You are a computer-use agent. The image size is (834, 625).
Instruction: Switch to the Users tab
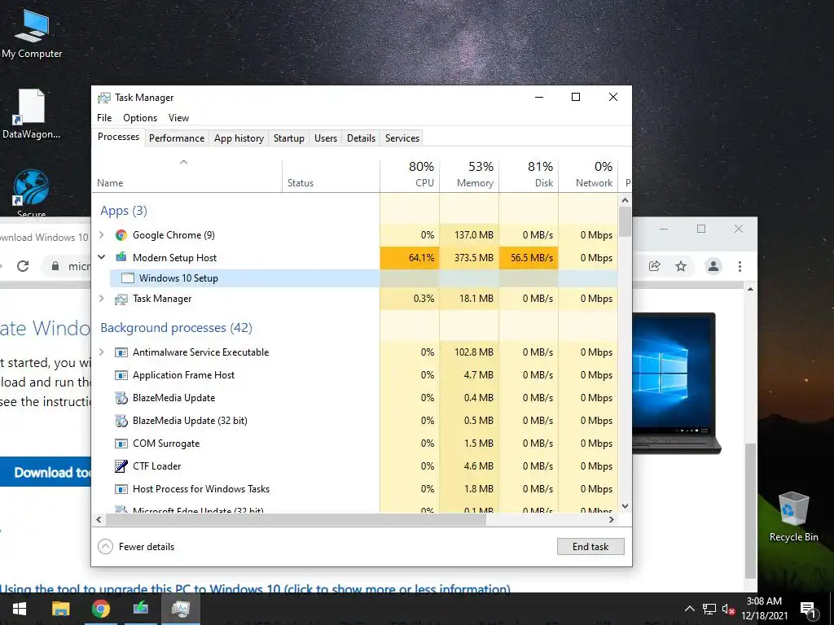(x=326, y=138)
